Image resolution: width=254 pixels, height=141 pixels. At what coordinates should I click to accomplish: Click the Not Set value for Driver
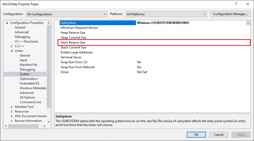pyautogui.click(x=142, y=72)
